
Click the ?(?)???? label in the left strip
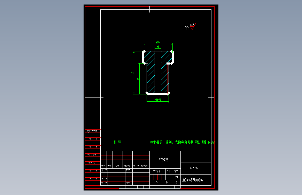point(92,131)
